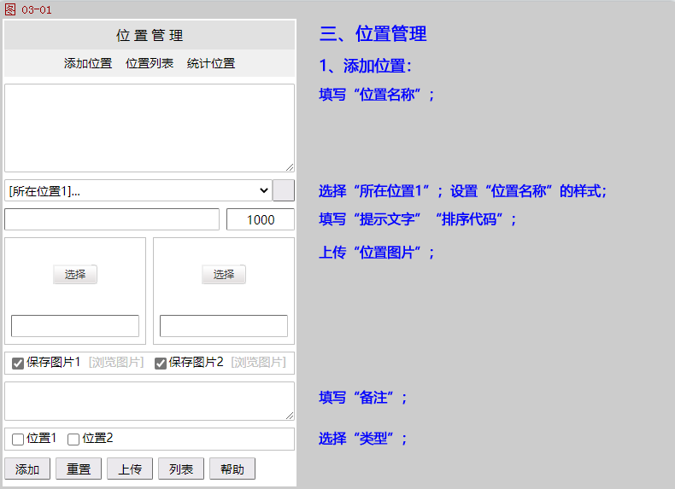Click the hint text input field
Image resolution: width=675 pixels, height=489 pixels.
coord(112,219)
